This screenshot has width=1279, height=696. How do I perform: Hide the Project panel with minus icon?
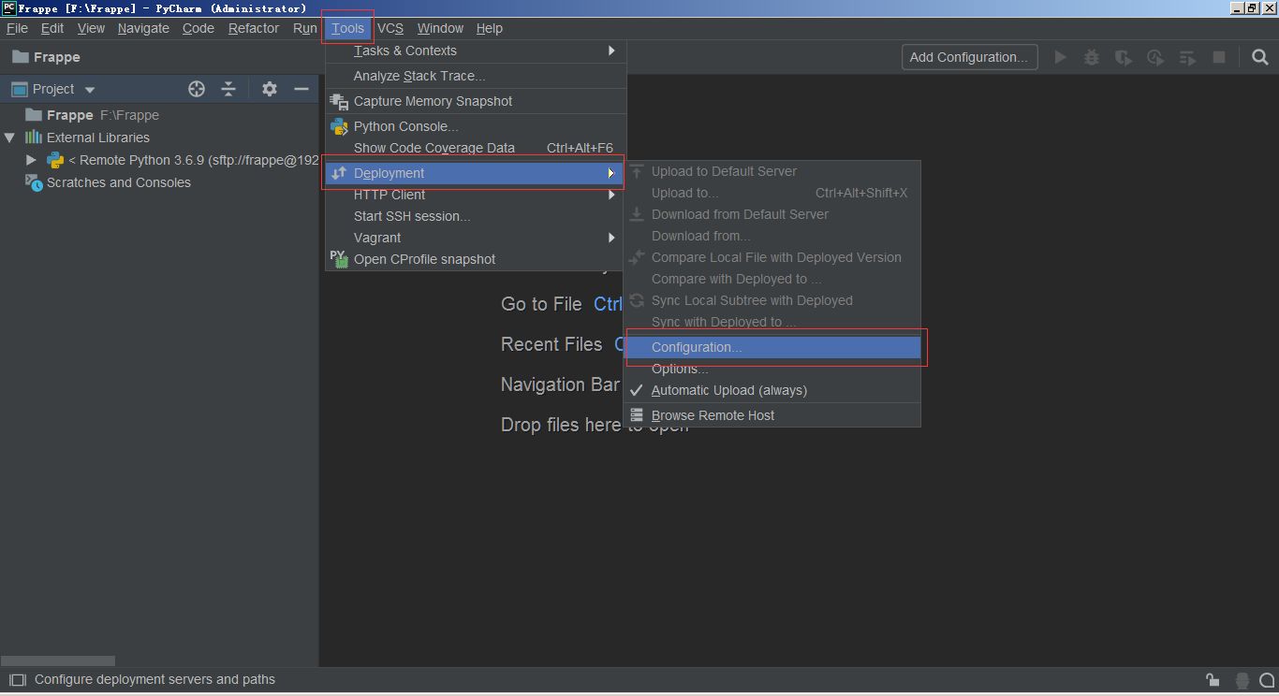coord(301,89)
